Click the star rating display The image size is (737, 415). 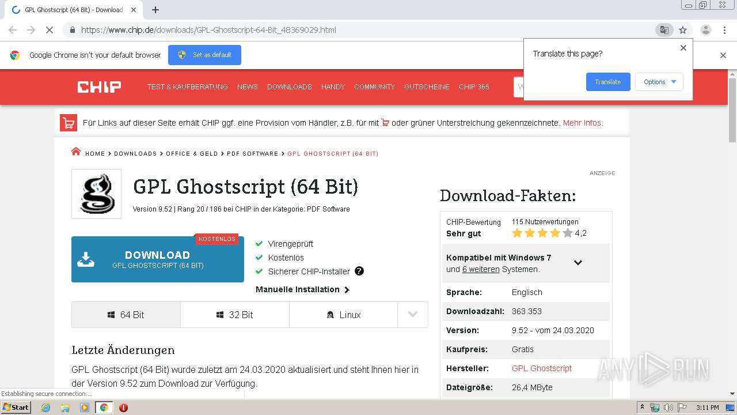tap(542, 233)
